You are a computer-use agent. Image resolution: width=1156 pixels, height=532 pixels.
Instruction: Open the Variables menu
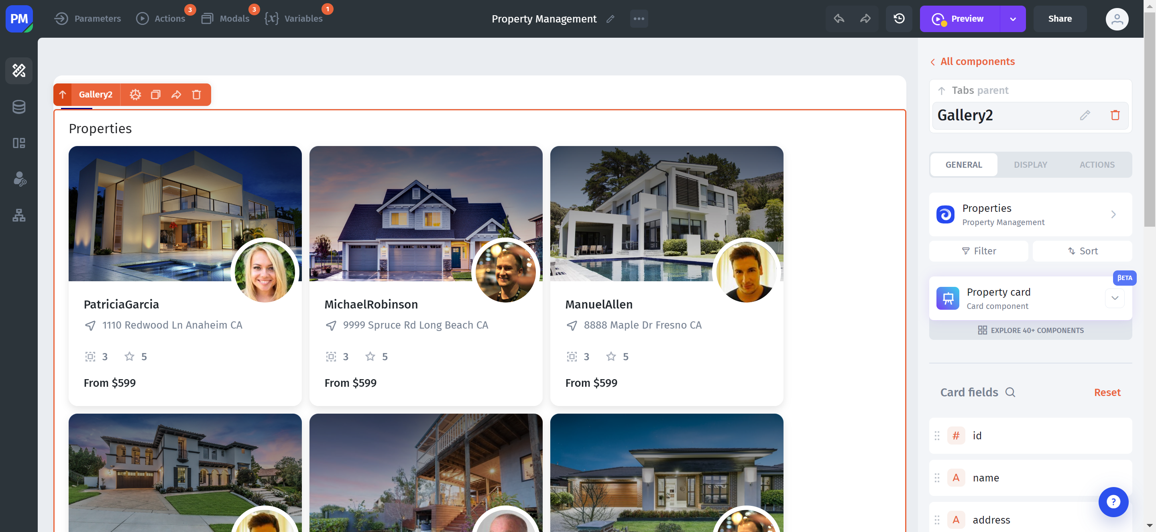point(293,18)
